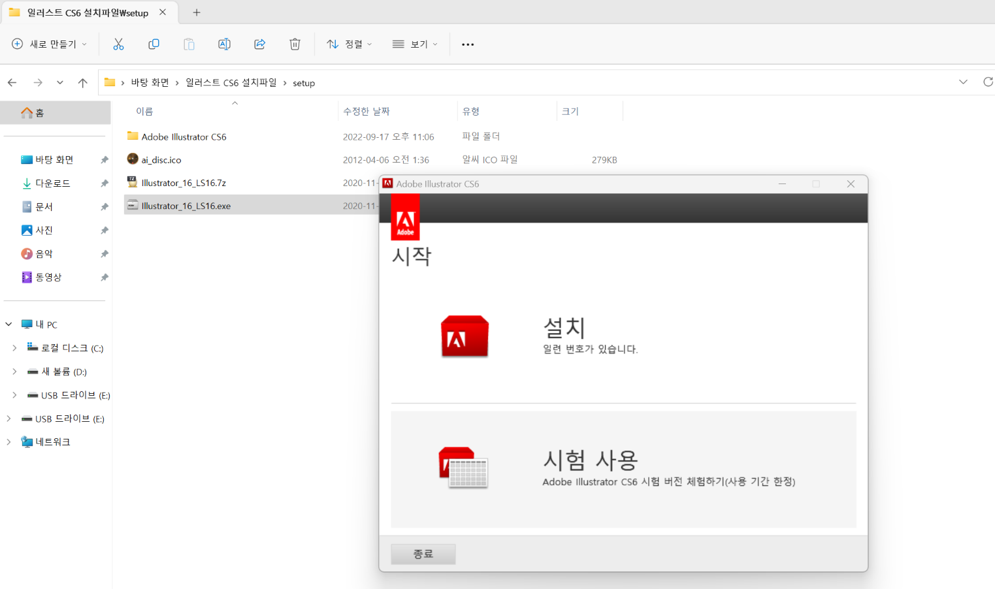The height and width of the screenshot is (589, 995).
Task: Select the Adobe Illustrator CS6 folder icon
Action: click(x=133, y=136)
